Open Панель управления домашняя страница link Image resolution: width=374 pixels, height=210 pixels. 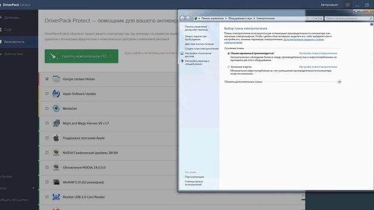point(196,28)
